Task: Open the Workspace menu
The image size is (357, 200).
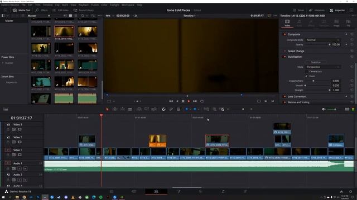Action: pos(128,5)
